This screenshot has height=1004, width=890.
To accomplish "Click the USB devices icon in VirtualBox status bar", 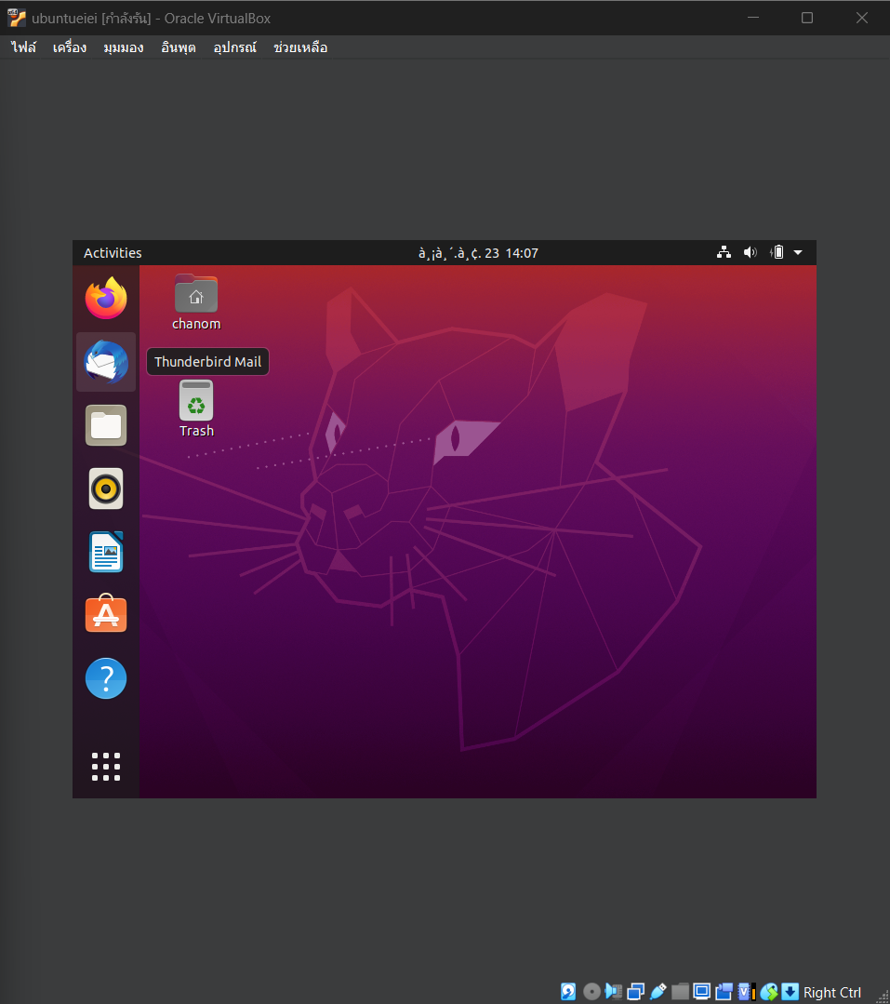I will [658, 991].
